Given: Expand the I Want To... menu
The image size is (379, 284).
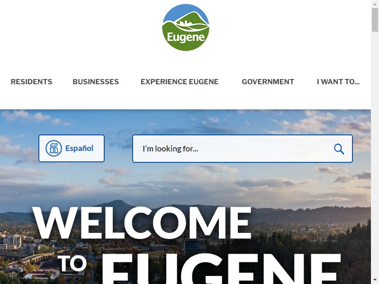Looking at the screenshot, I should coord(338,81).
